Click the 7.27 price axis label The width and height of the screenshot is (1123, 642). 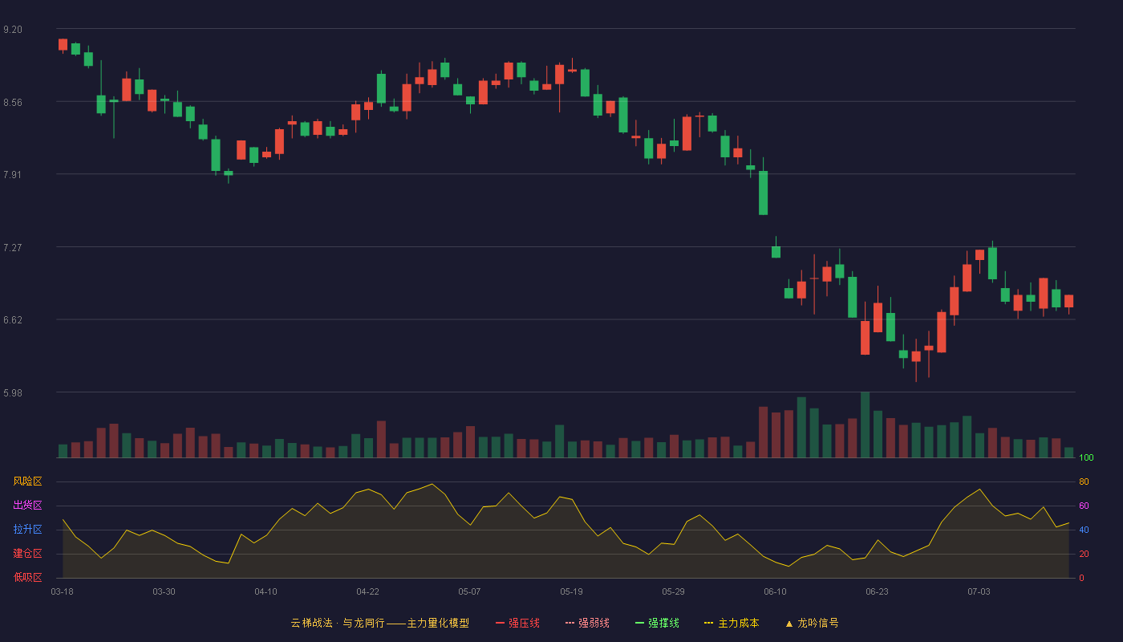tap(13, 248)
